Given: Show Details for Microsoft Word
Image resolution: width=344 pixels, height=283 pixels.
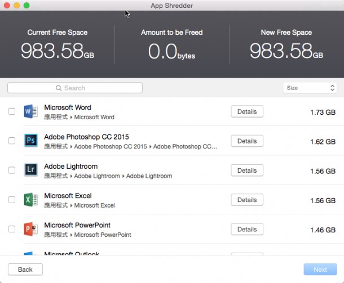Looking at the screenshot, I should point(247,111).
